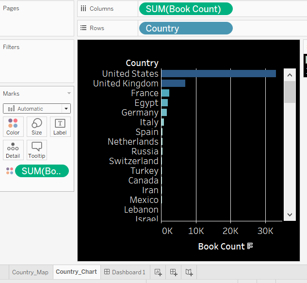Click the Marks card title

[11, 94]
